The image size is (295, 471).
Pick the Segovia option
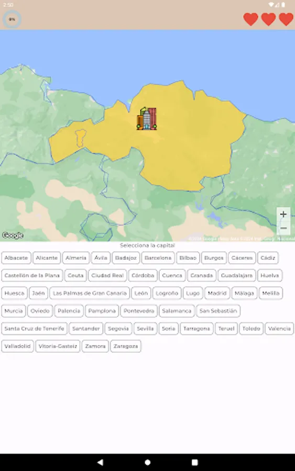tap(118, 329)
